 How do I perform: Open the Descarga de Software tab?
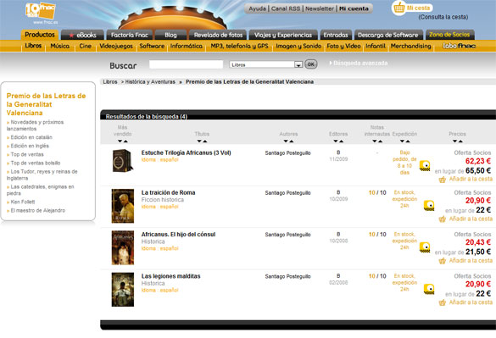388,35
